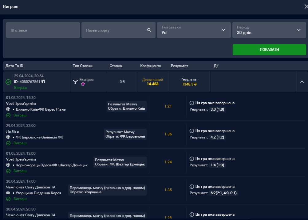Click the Ла Ліга league name

(x=12, y=131)
